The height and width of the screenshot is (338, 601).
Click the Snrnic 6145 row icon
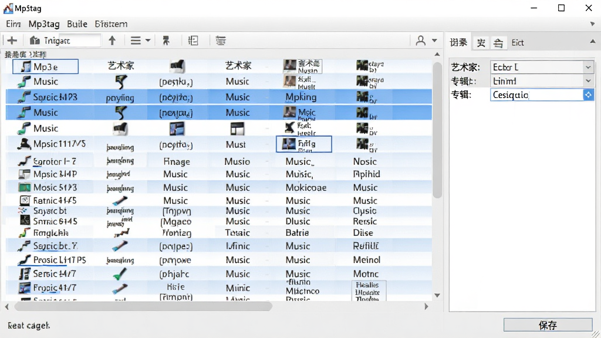pyautogui.click(x=25, y=221)
